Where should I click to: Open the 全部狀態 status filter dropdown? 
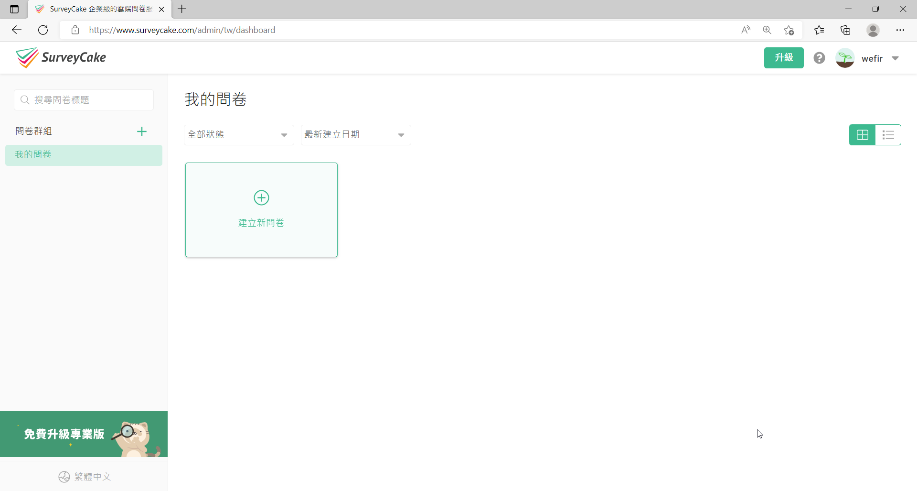(239, 135)
